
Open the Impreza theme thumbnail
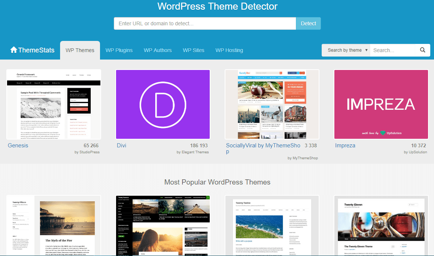pos(381,104)
